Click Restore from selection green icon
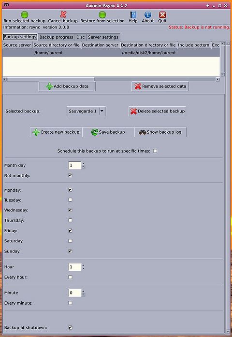232x337 pixels. (102, 14)
